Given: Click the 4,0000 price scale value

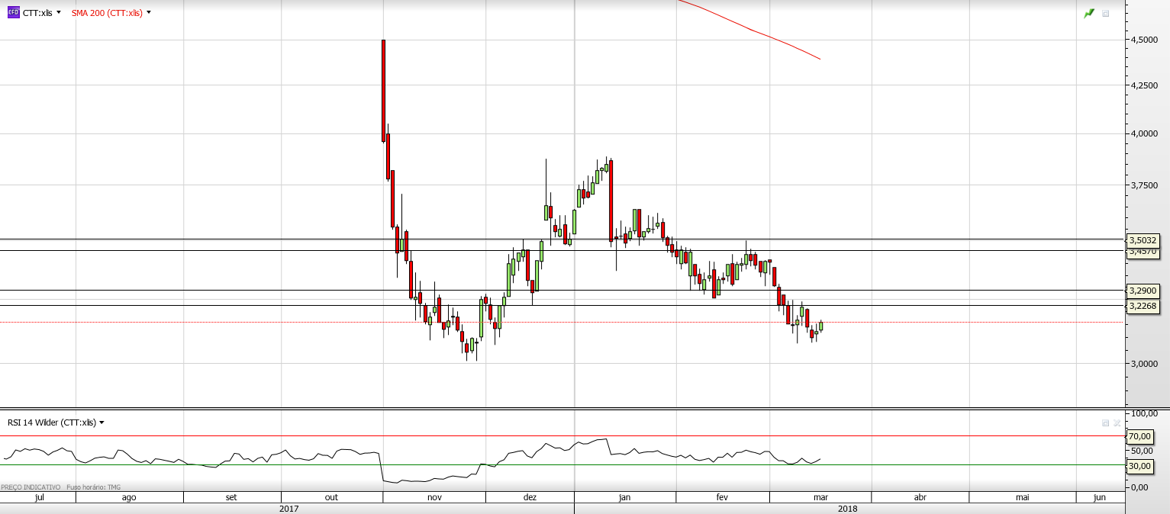Looking at the screenshot, I should tap(1144, 133).
